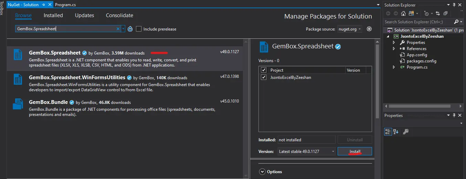Click the Install button
Image resolution: width=466 pixels, height=179 pixels.
pyautogui.click(x=355, y=151)
